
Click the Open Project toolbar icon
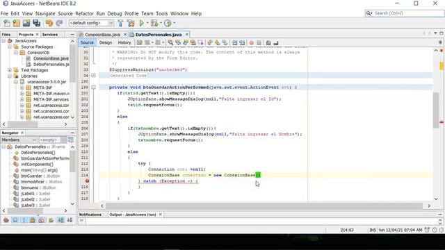click(26, 23)
